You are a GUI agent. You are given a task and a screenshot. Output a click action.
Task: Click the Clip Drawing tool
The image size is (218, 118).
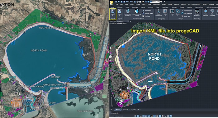(x=187, y=13)
